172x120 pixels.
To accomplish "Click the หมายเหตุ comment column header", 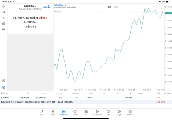I will click(x=167, y=93).
